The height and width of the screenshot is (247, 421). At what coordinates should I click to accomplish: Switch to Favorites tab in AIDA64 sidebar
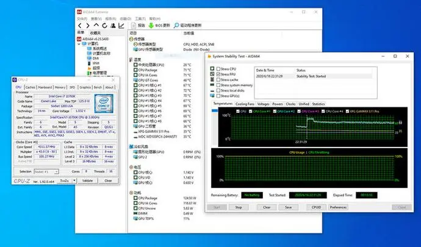point(95,33)
